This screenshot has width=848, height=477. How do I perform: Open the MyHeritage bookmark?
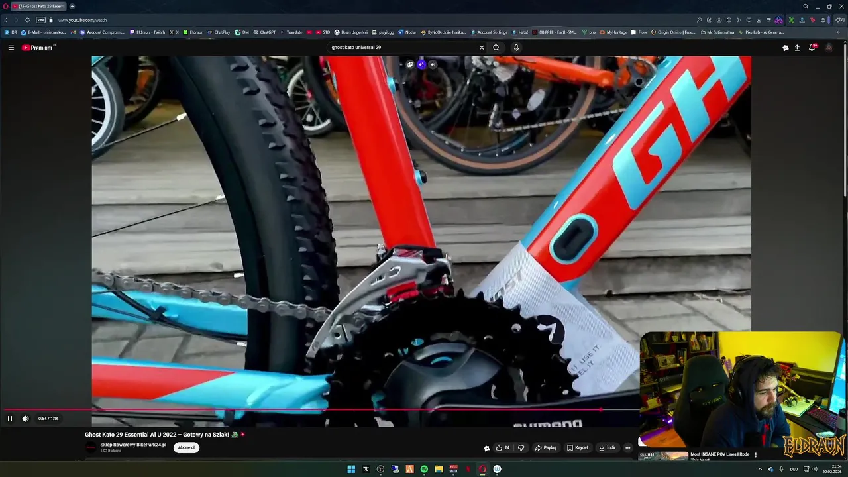click(613, 32)
